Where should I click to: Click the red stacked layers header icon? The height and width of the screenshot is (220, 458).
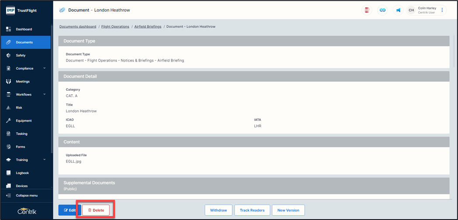point(367,10)
